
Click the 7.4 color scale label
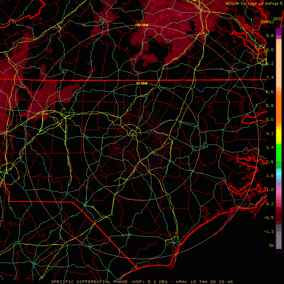270,78
